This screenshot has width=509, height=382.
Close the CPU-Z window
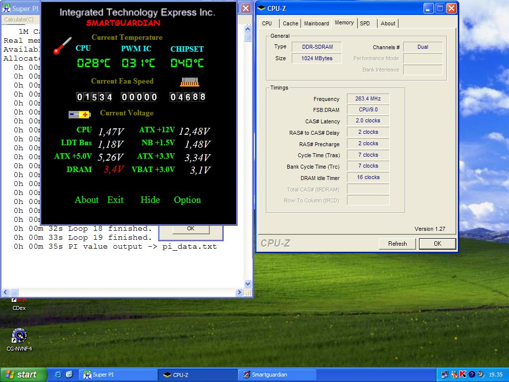point(451,8)
